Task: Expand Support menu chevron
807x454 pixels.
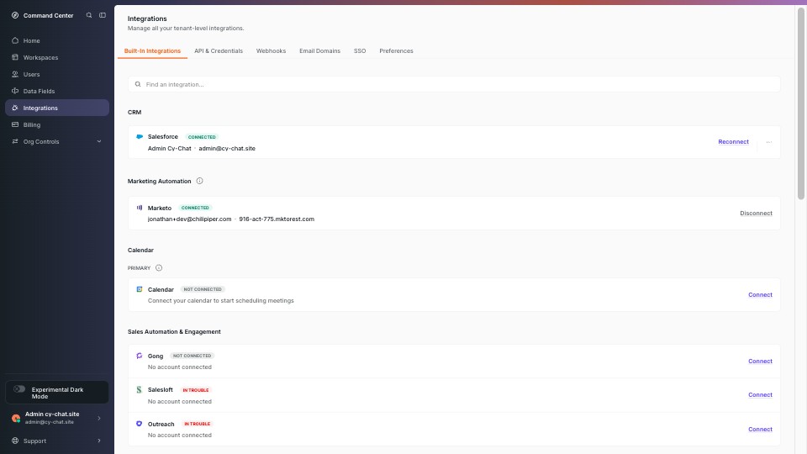Action: pos(99,441)
